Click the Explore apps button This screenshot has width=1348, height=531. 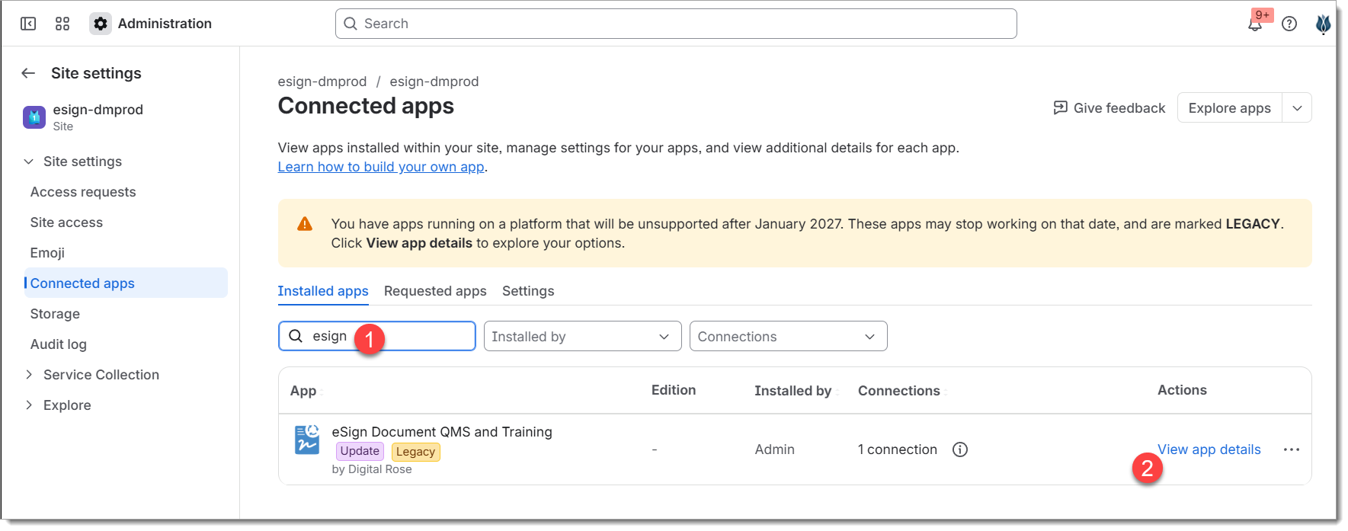tap(1230, 107)
